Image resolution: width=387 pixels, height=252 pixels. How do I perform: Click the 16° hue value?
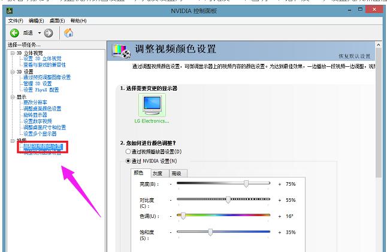click(289, 216)
